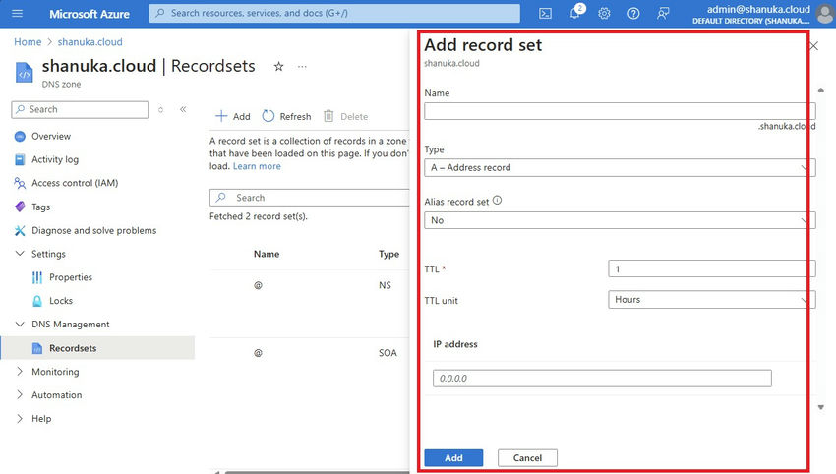This screenshot has width=836, height=474.
Task: Collapse the left navigation with double chevron
Action: coord(183,109)
